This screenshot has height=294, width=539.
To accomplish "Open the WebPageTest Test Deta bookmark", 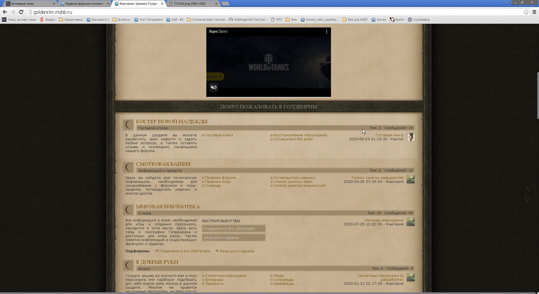I will pos(248,20).
